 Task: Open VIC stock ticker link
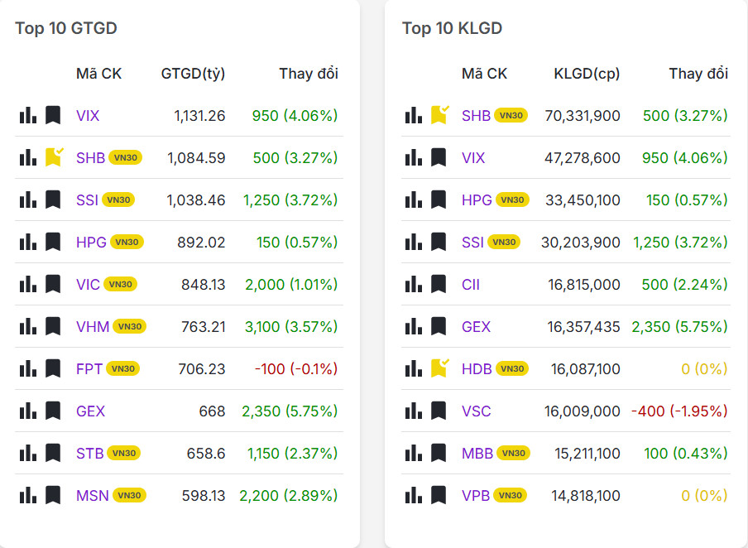point(88,285)
